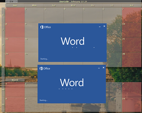Select March 14 Saturday cell
Screen dimensions: 142x113
click(132, 105)
